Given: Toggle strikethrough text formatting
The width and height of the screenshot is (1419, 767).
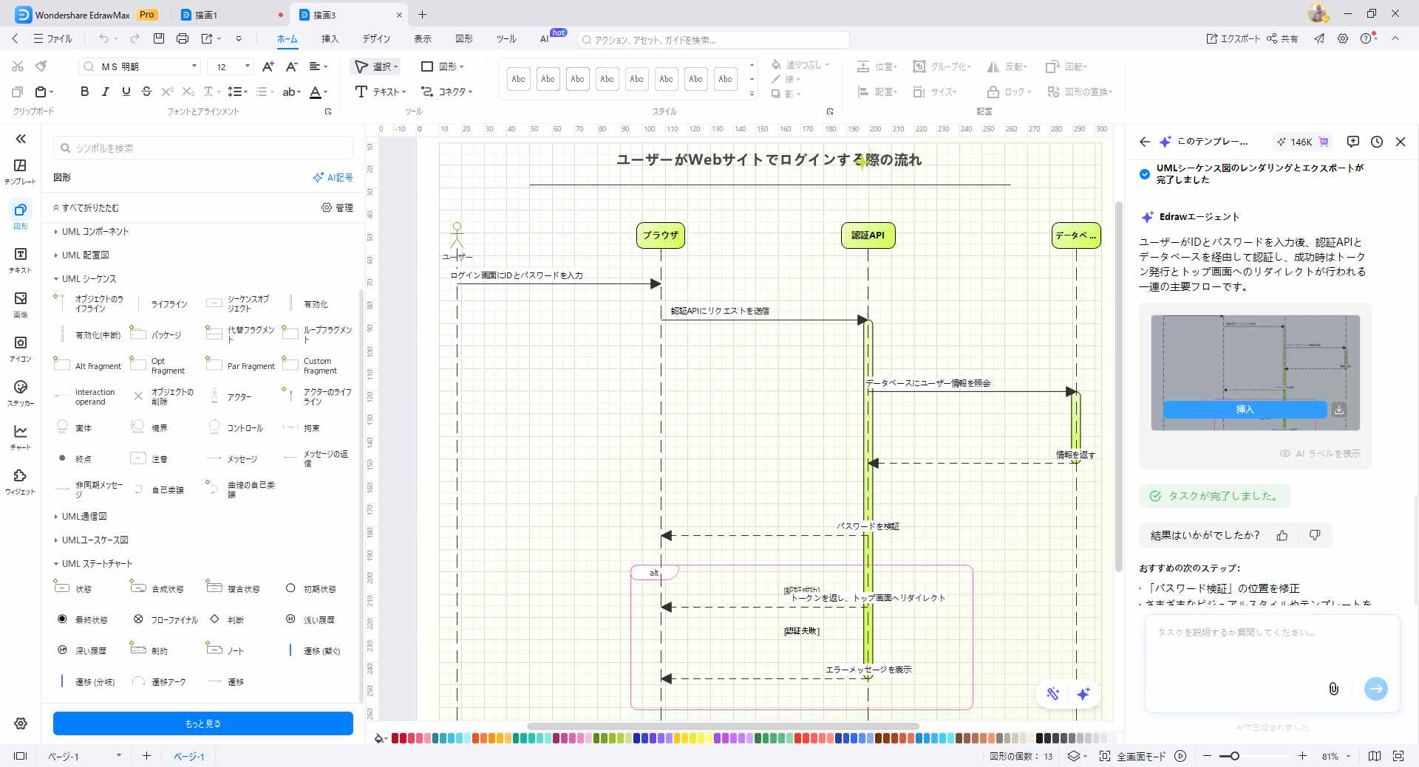Looking at the screenshot, I should point(146,92).
